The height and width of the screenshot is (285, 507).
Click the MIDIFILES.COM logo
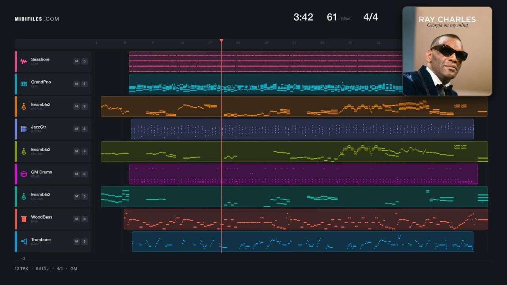(x=37, y=19)
